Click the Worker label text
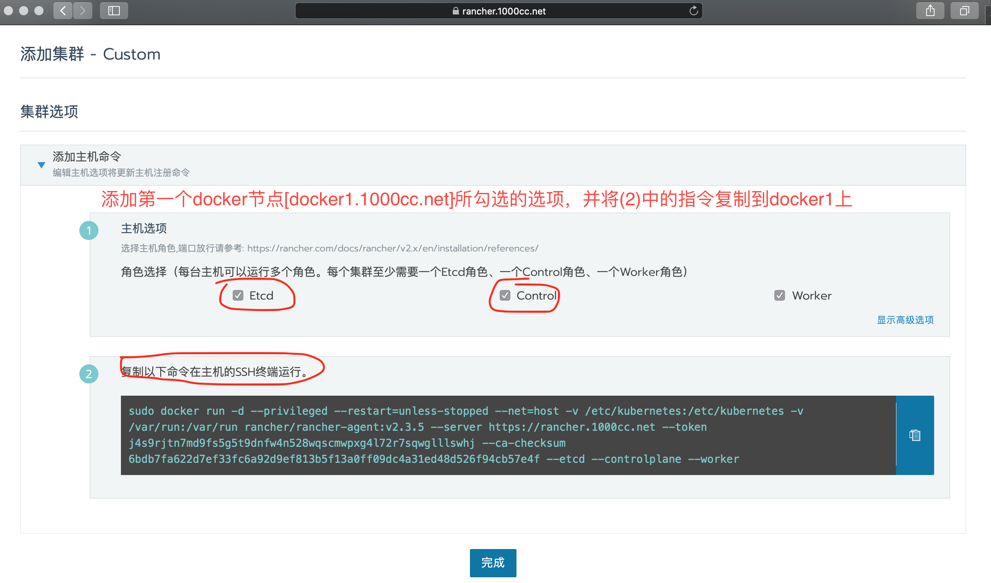This screenshot has width=991, height=583. pyautogui.click(x=812, y=295)
